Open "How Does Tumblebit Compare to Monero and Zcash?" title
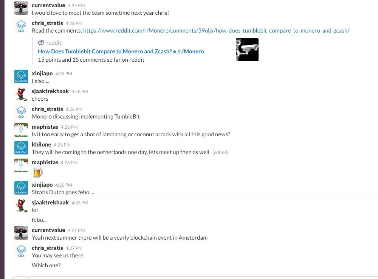Screen dimensions: 378x279 (x=121, y=51)
